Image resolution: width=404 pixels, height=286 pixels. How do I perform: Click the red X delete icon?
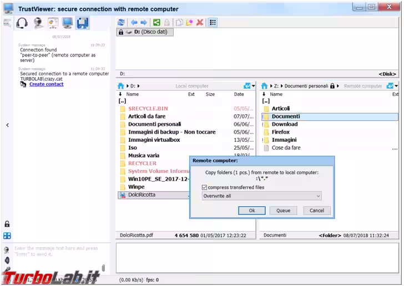(x=200, y=22)
